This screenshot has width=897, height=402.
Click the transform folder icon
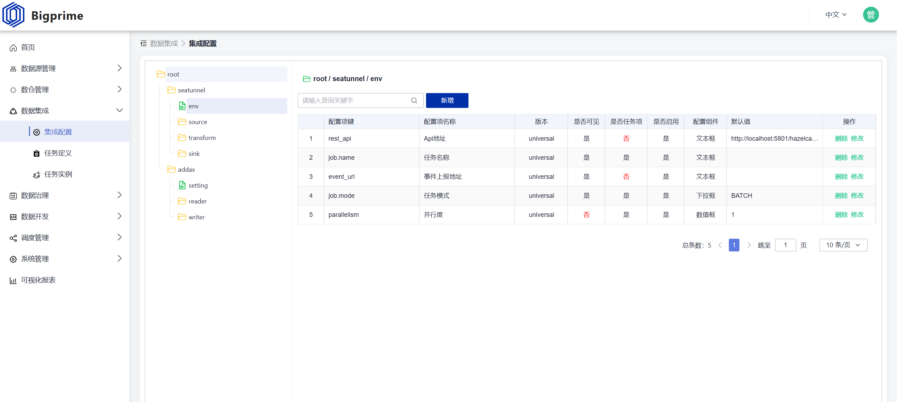point(182,138)
